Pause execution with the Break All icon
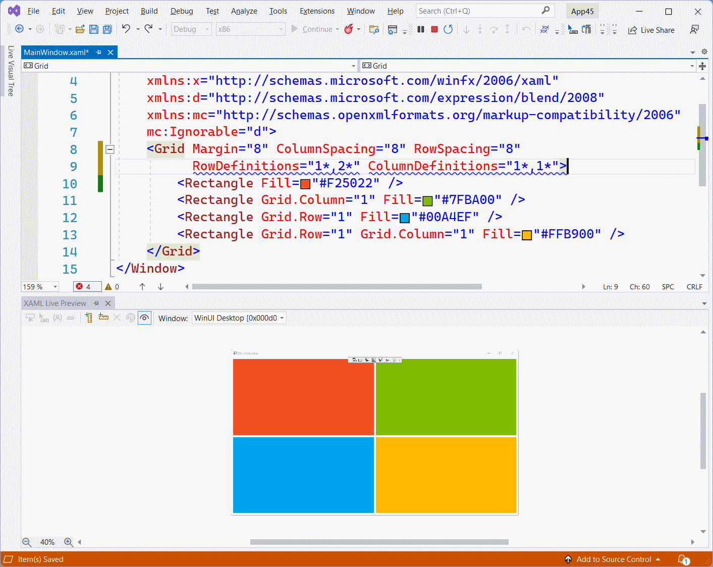 (x=420, y=29)
